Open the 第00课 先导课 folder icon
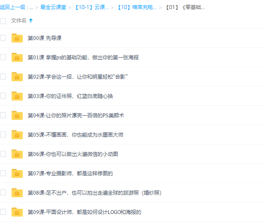The height and width of the screenshot is (223, 267). (x=17, y=38)
